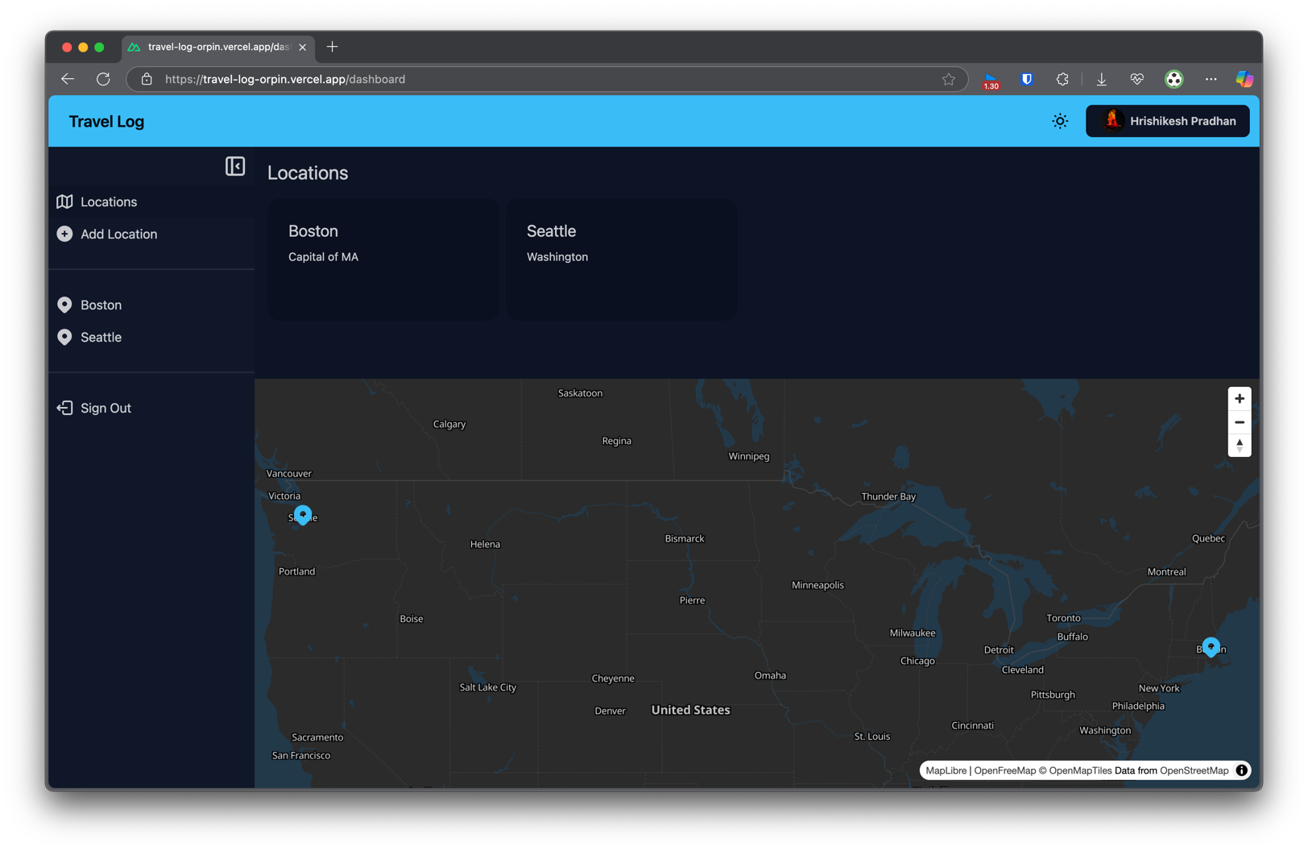Screen dimensions: 1308x851
Task: Bookmark this page with star icon
Action: coord(948,79)
